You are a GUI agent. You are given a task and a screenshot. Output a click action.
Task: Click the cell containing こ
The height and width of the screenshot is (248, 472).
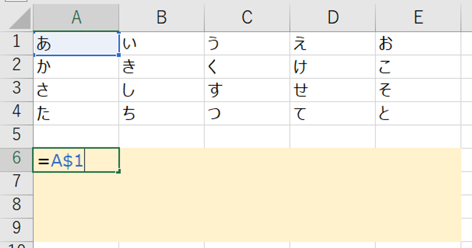[x=418, y=66]
